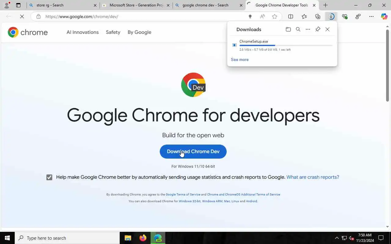
Task: Stop loading the page
Action: tap(22, 16)
